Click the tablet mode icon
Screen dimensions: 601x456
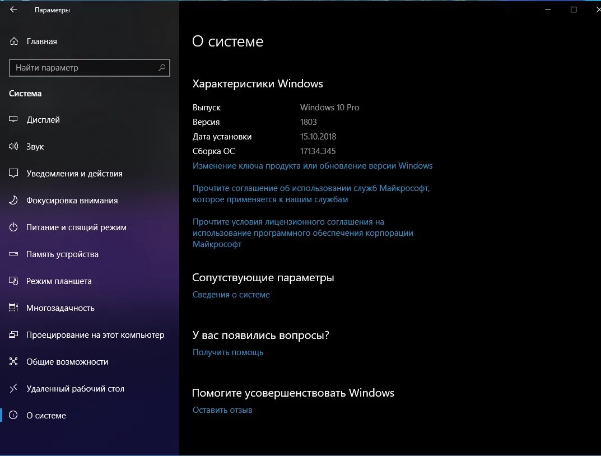pos(13,281)
